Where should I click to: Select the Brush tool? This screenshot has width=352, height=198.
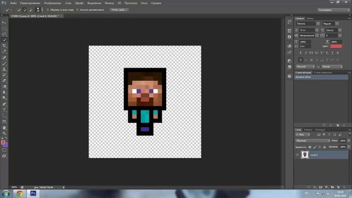click(4, 64)
